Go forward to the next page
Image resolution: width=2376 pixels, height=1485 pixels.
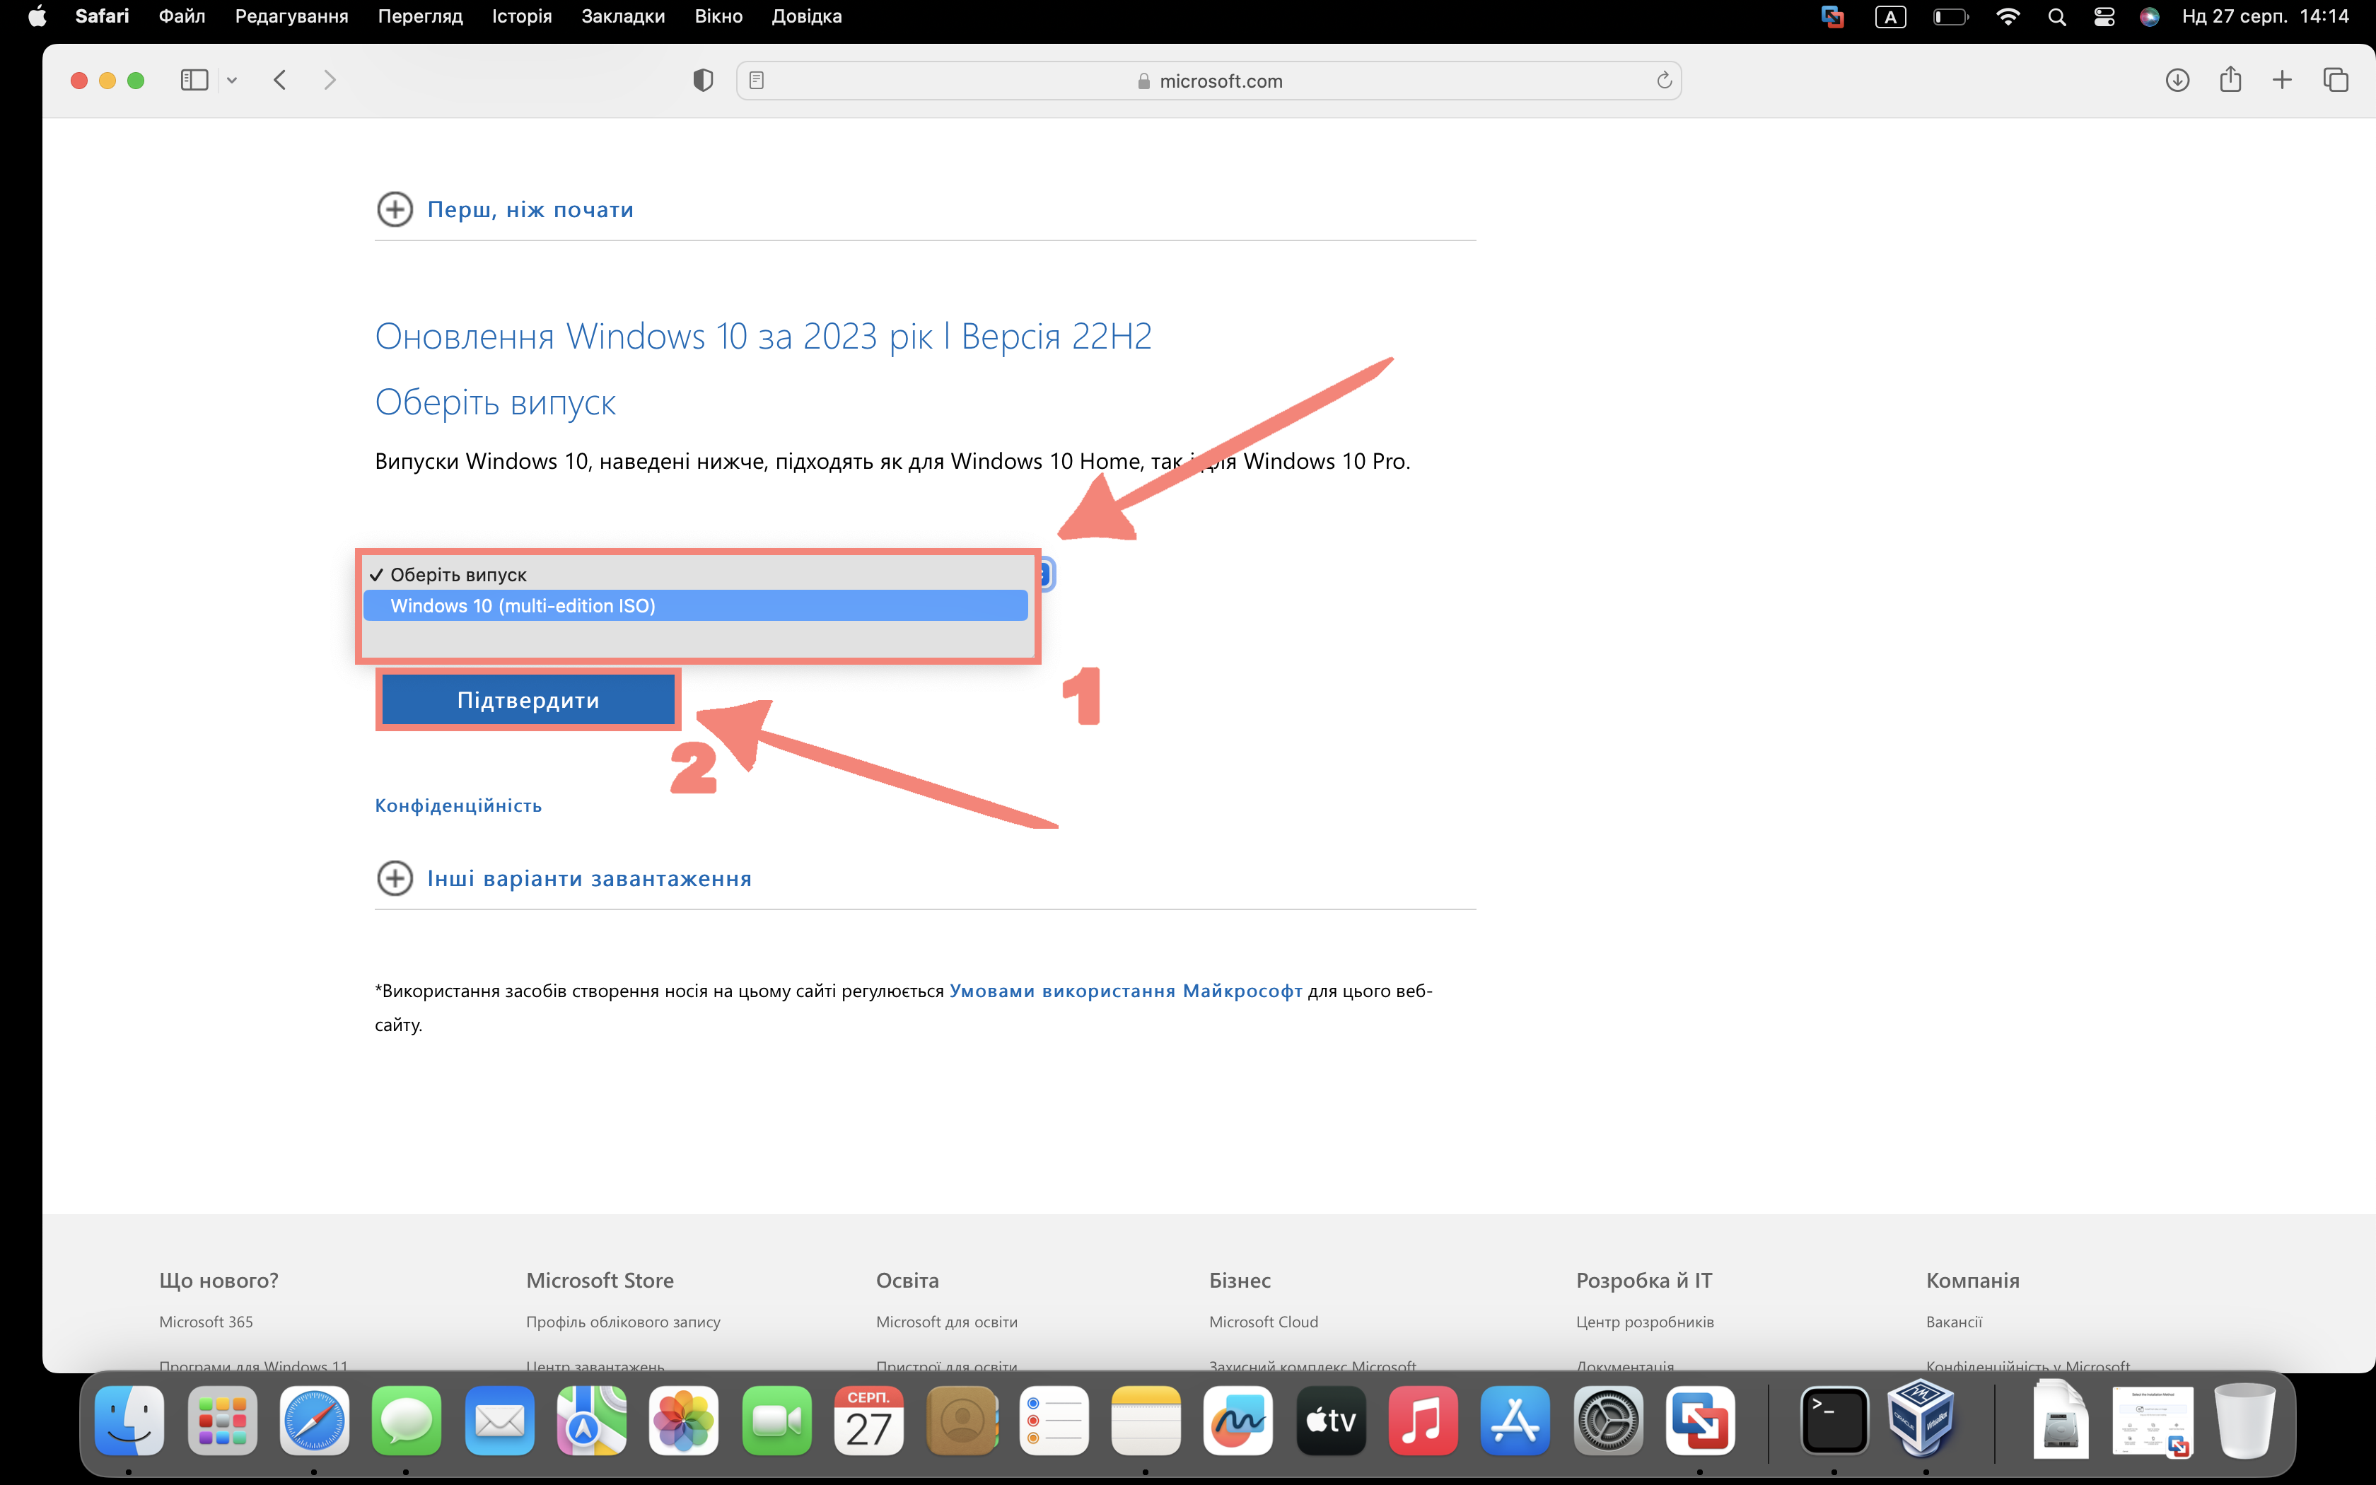tap(330, 81)
